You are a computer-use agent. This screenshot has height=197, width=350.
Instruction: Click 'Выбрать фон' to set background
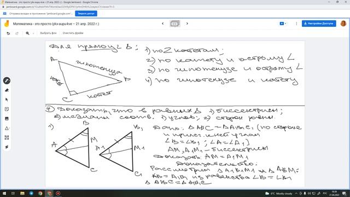48,33
